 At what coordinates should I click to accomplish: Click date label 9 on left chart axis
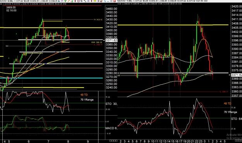[88, 141]
